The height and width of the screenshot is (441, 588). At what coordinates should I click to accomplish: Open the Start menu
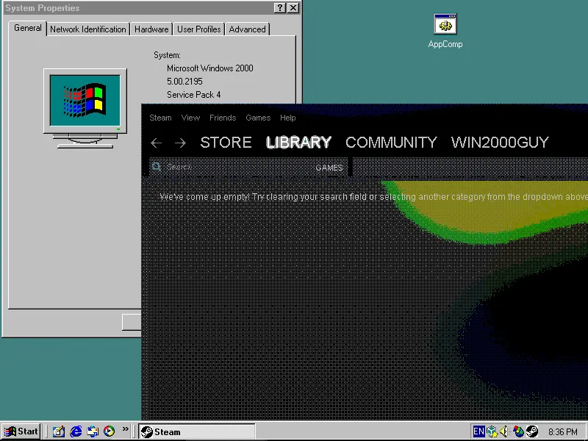click(21, 431)
